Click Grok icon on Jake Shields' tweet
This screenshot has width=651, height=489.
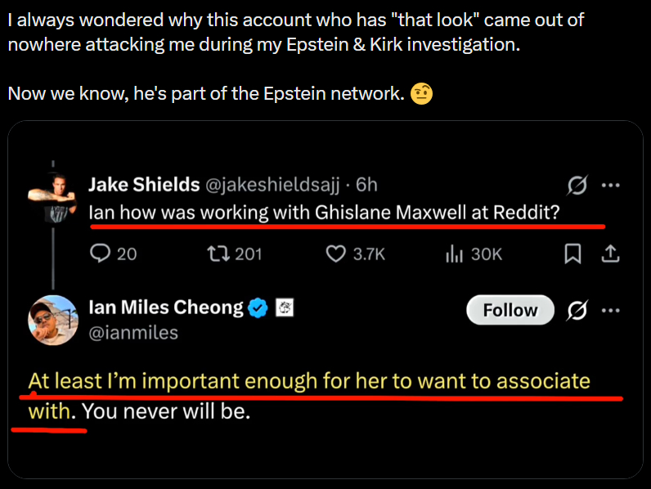click(x=577, y=186)
